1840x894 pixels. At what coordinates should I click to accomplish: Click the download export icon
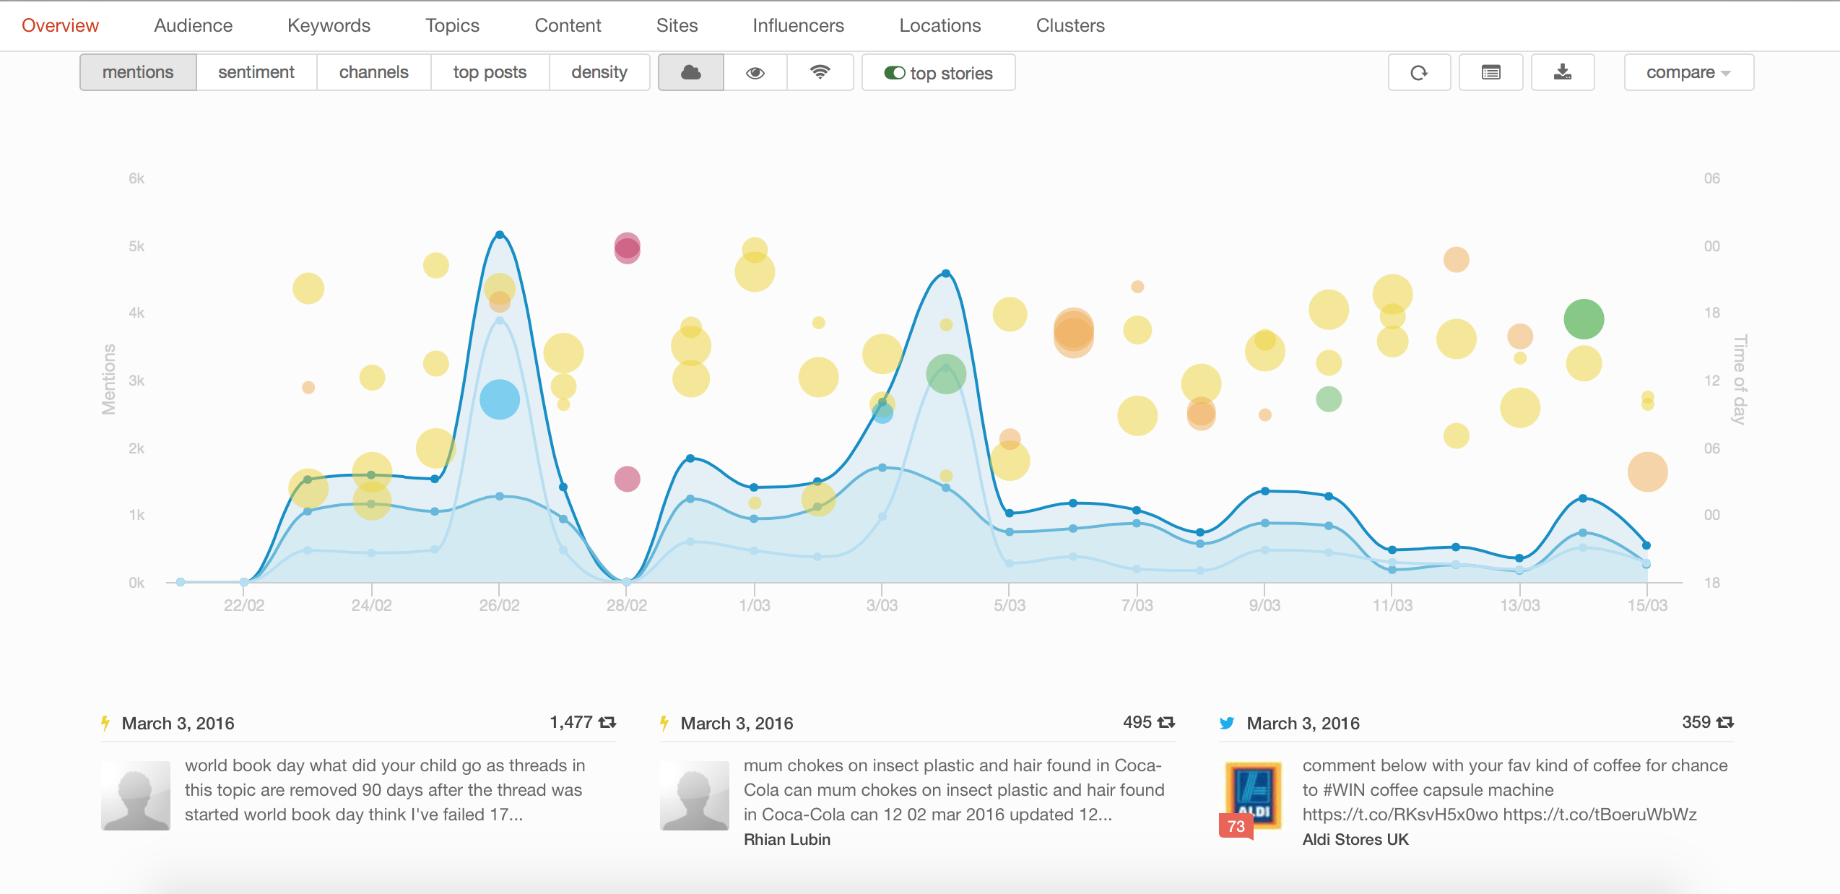(1563, 72)
